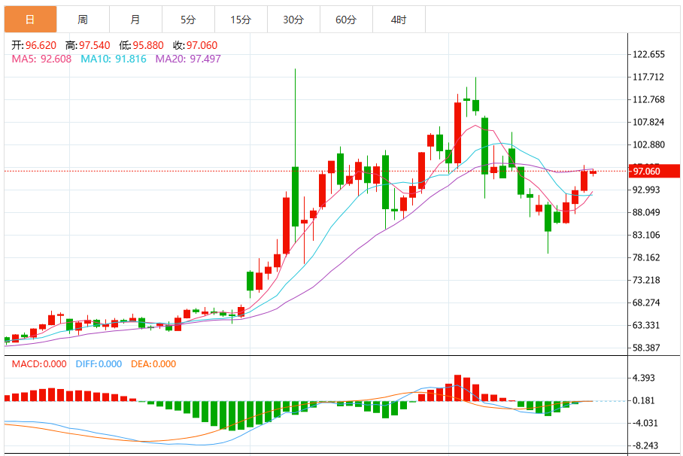Click the MA10 indicator label

114,59
